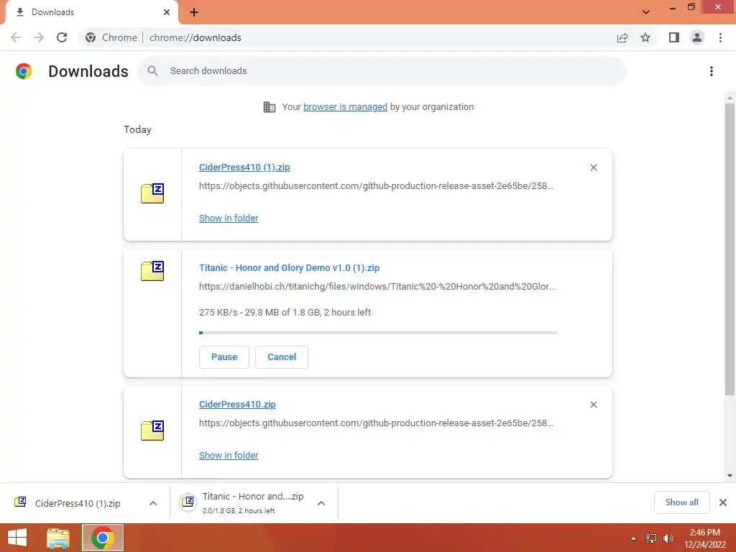Image resolution: width=736 pixels, height=552 pixels.
Task: Click the 'Today' date heading
Action: pos(137,129)
